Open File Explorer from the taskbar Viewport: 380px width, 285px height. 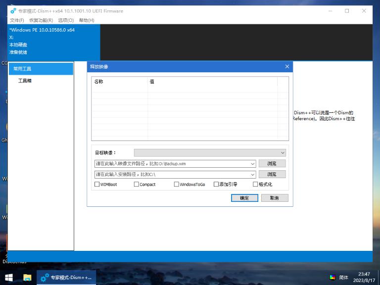(27, 278)
